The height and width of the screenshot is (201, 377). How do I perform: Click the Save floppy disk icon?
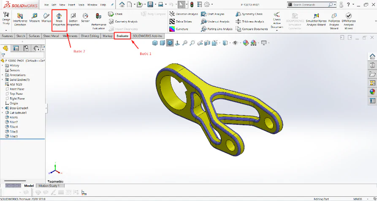click(150, 4)
